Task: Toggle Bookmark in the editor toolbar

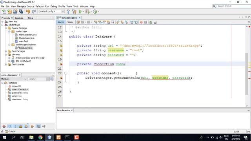Action: point(126,22)
